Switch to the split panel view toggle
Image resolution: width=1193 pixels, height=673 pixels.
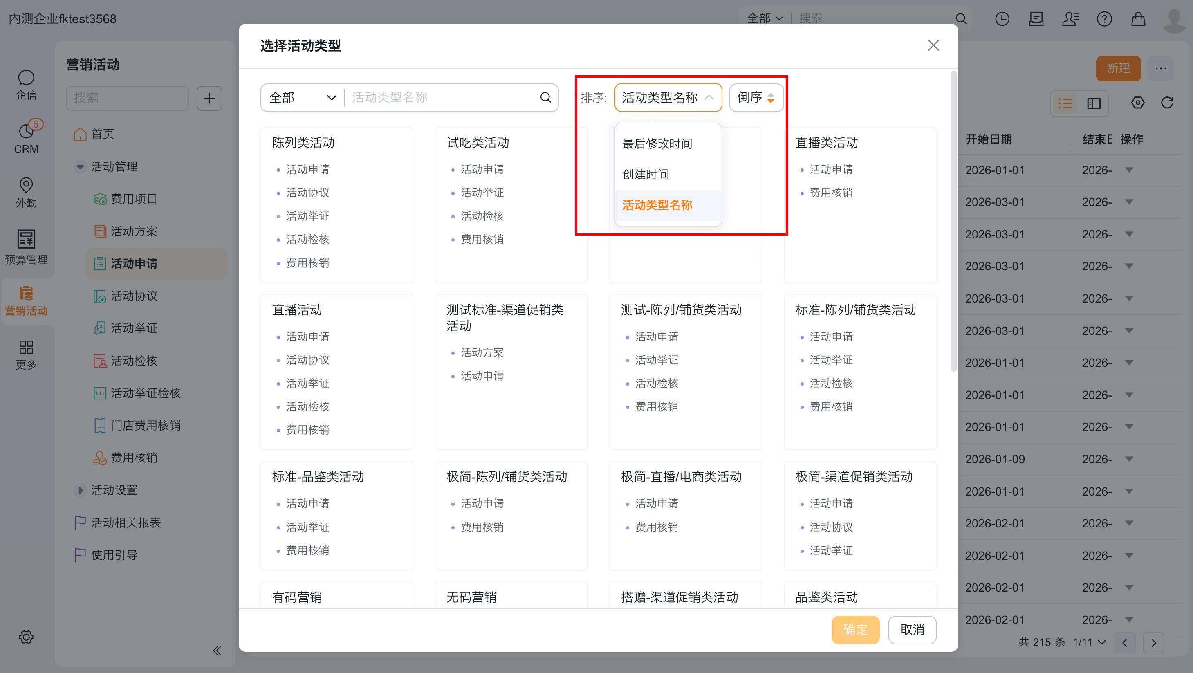(1094, 103)
